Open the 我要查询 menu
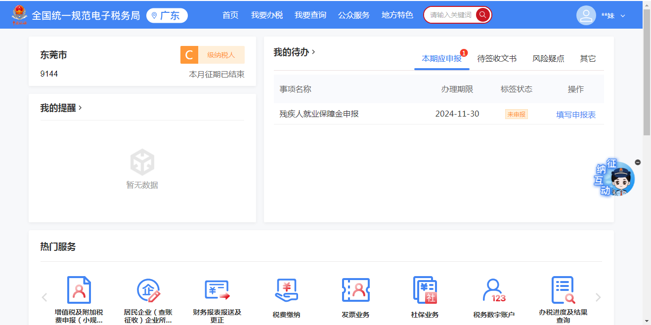The width and height of the screenshot is (651, 325). tap(310, 15)
